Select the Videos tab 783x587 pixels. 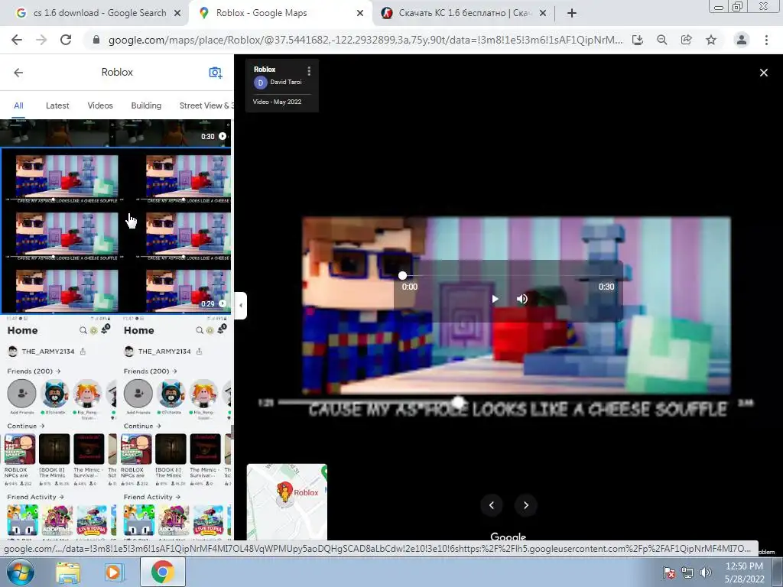click(x=100, y=105)
